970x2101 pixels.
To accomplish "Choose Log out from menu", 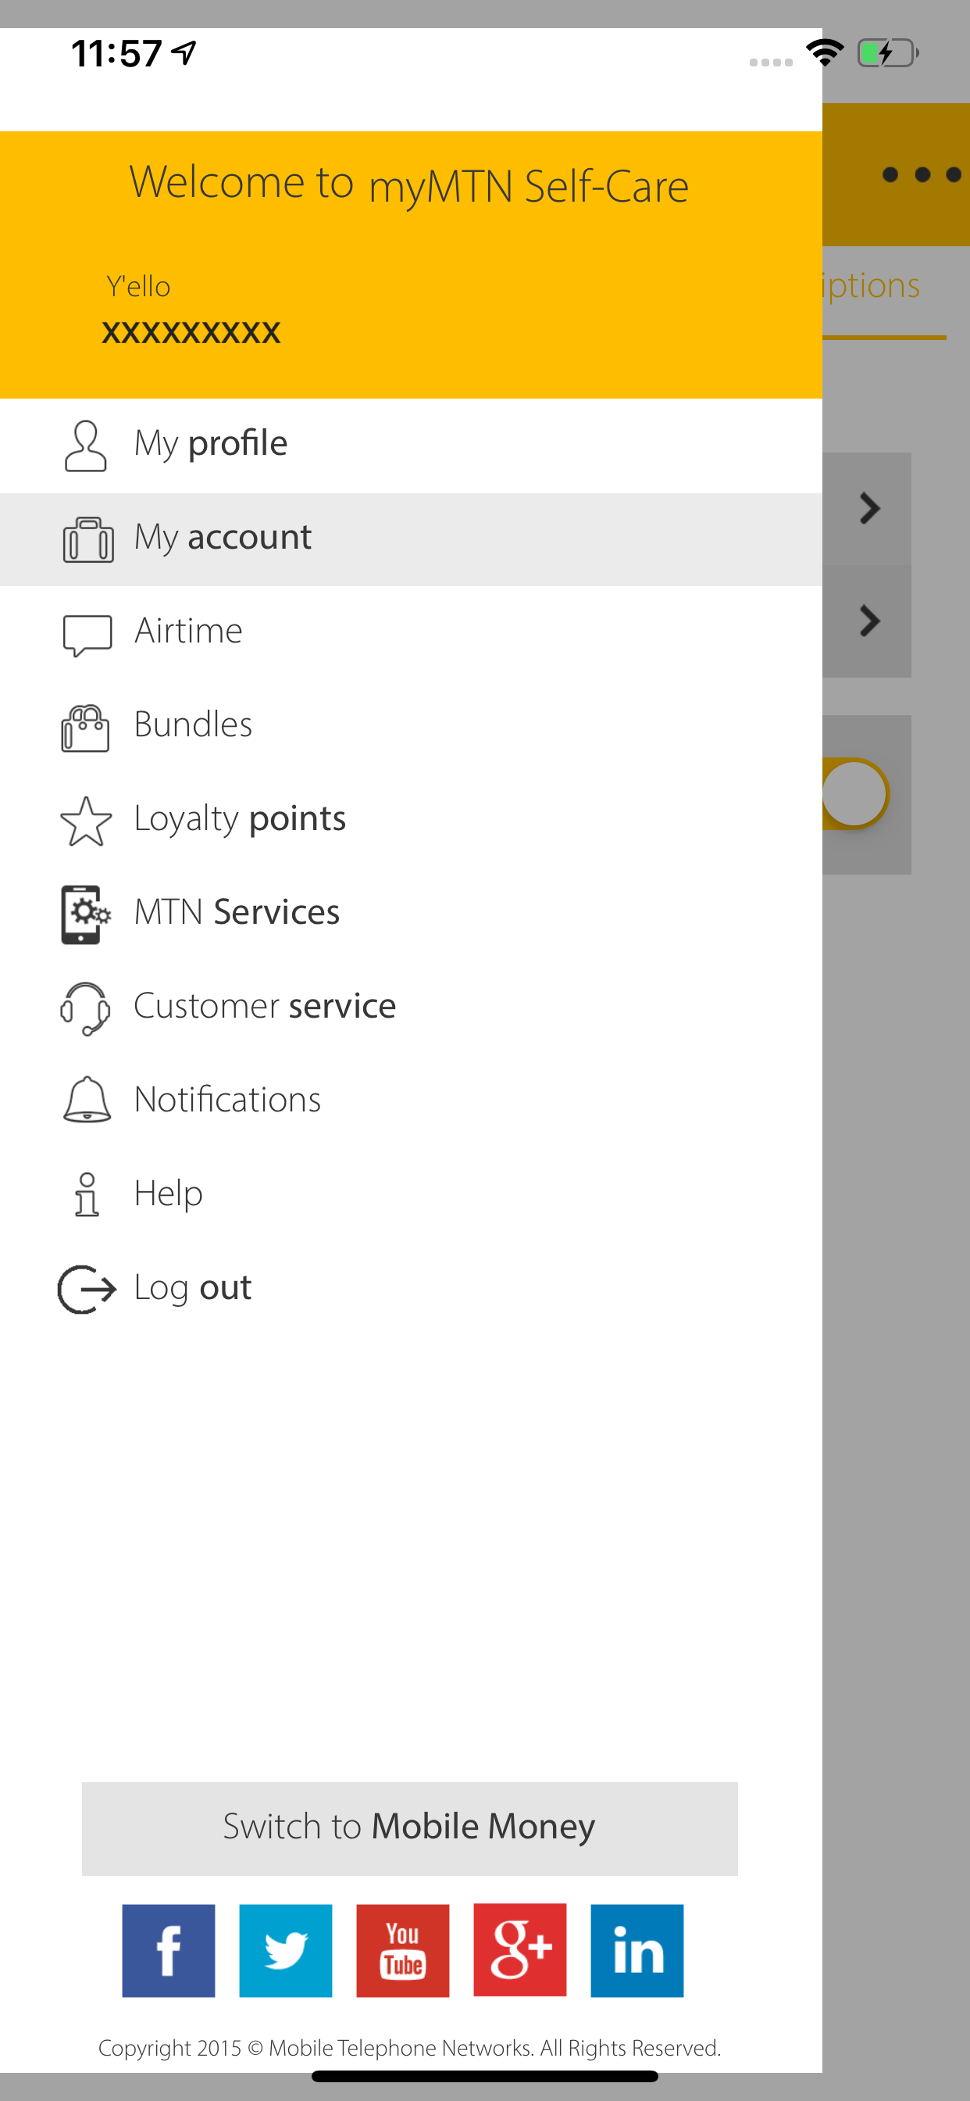I will [x=411, y=1290].
